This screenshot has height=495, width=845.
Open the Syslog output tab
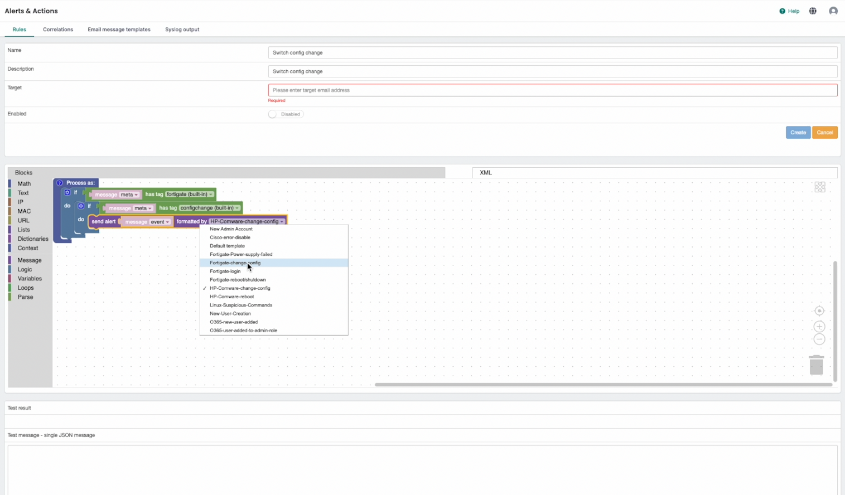(x=182, y=30)
